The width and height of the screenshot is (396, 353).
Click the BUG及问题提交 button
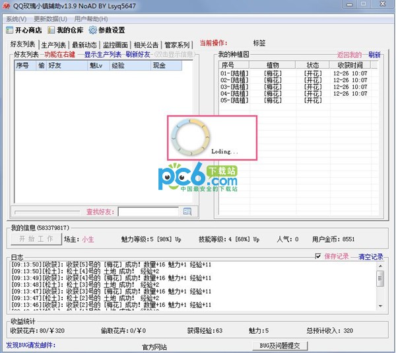(x=280, y=346)
